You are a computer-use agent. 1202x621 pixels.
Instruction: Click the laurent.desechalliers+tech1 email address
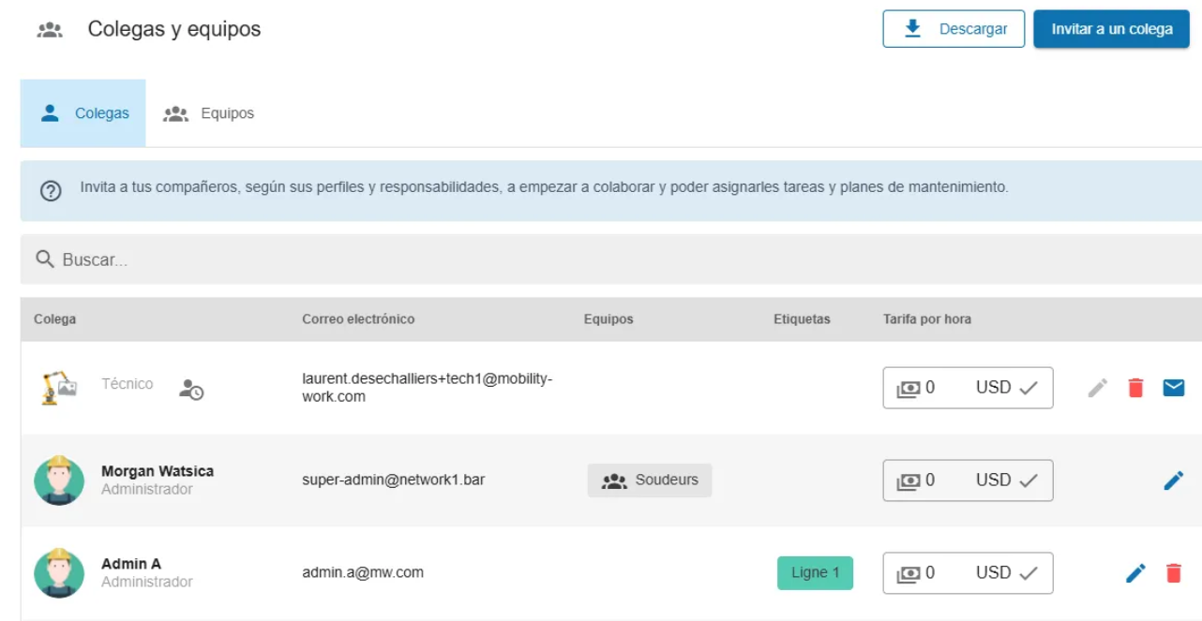(x=428, y=388)
